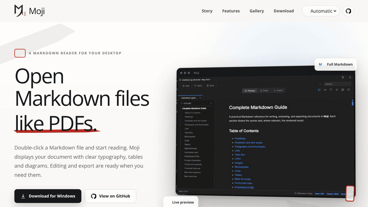The width and height of the screenshot is (368, 207).
Task: Click the View on GitHub button
Action: [110, 196]
